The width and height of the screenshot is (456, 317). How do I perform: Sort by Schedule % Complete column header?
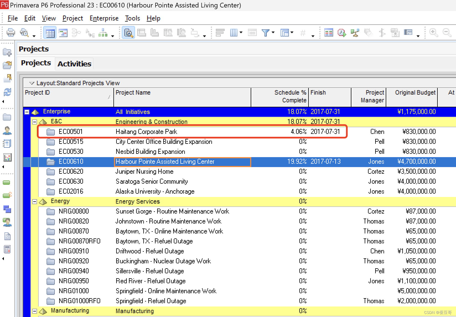point(280,97)
